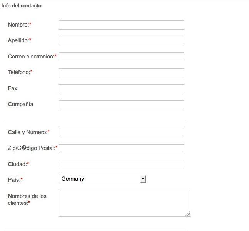Click the Compañía input box
249x231 pixels.
121,105
